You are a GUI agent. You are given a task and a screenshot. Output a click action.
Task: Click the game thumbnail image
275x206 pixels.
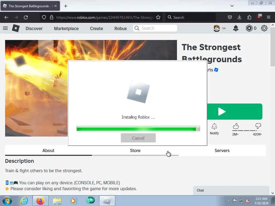tap(36, 88)
